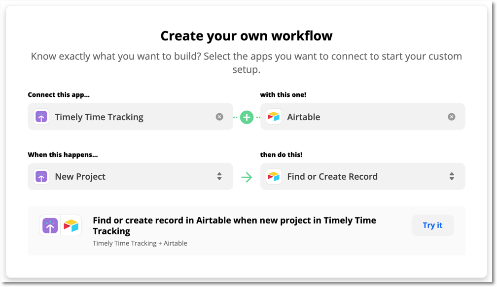Select the Airtable icon beside Find or Create Record
The width and height of the screenshot is (497, 287).
point(274,176)
